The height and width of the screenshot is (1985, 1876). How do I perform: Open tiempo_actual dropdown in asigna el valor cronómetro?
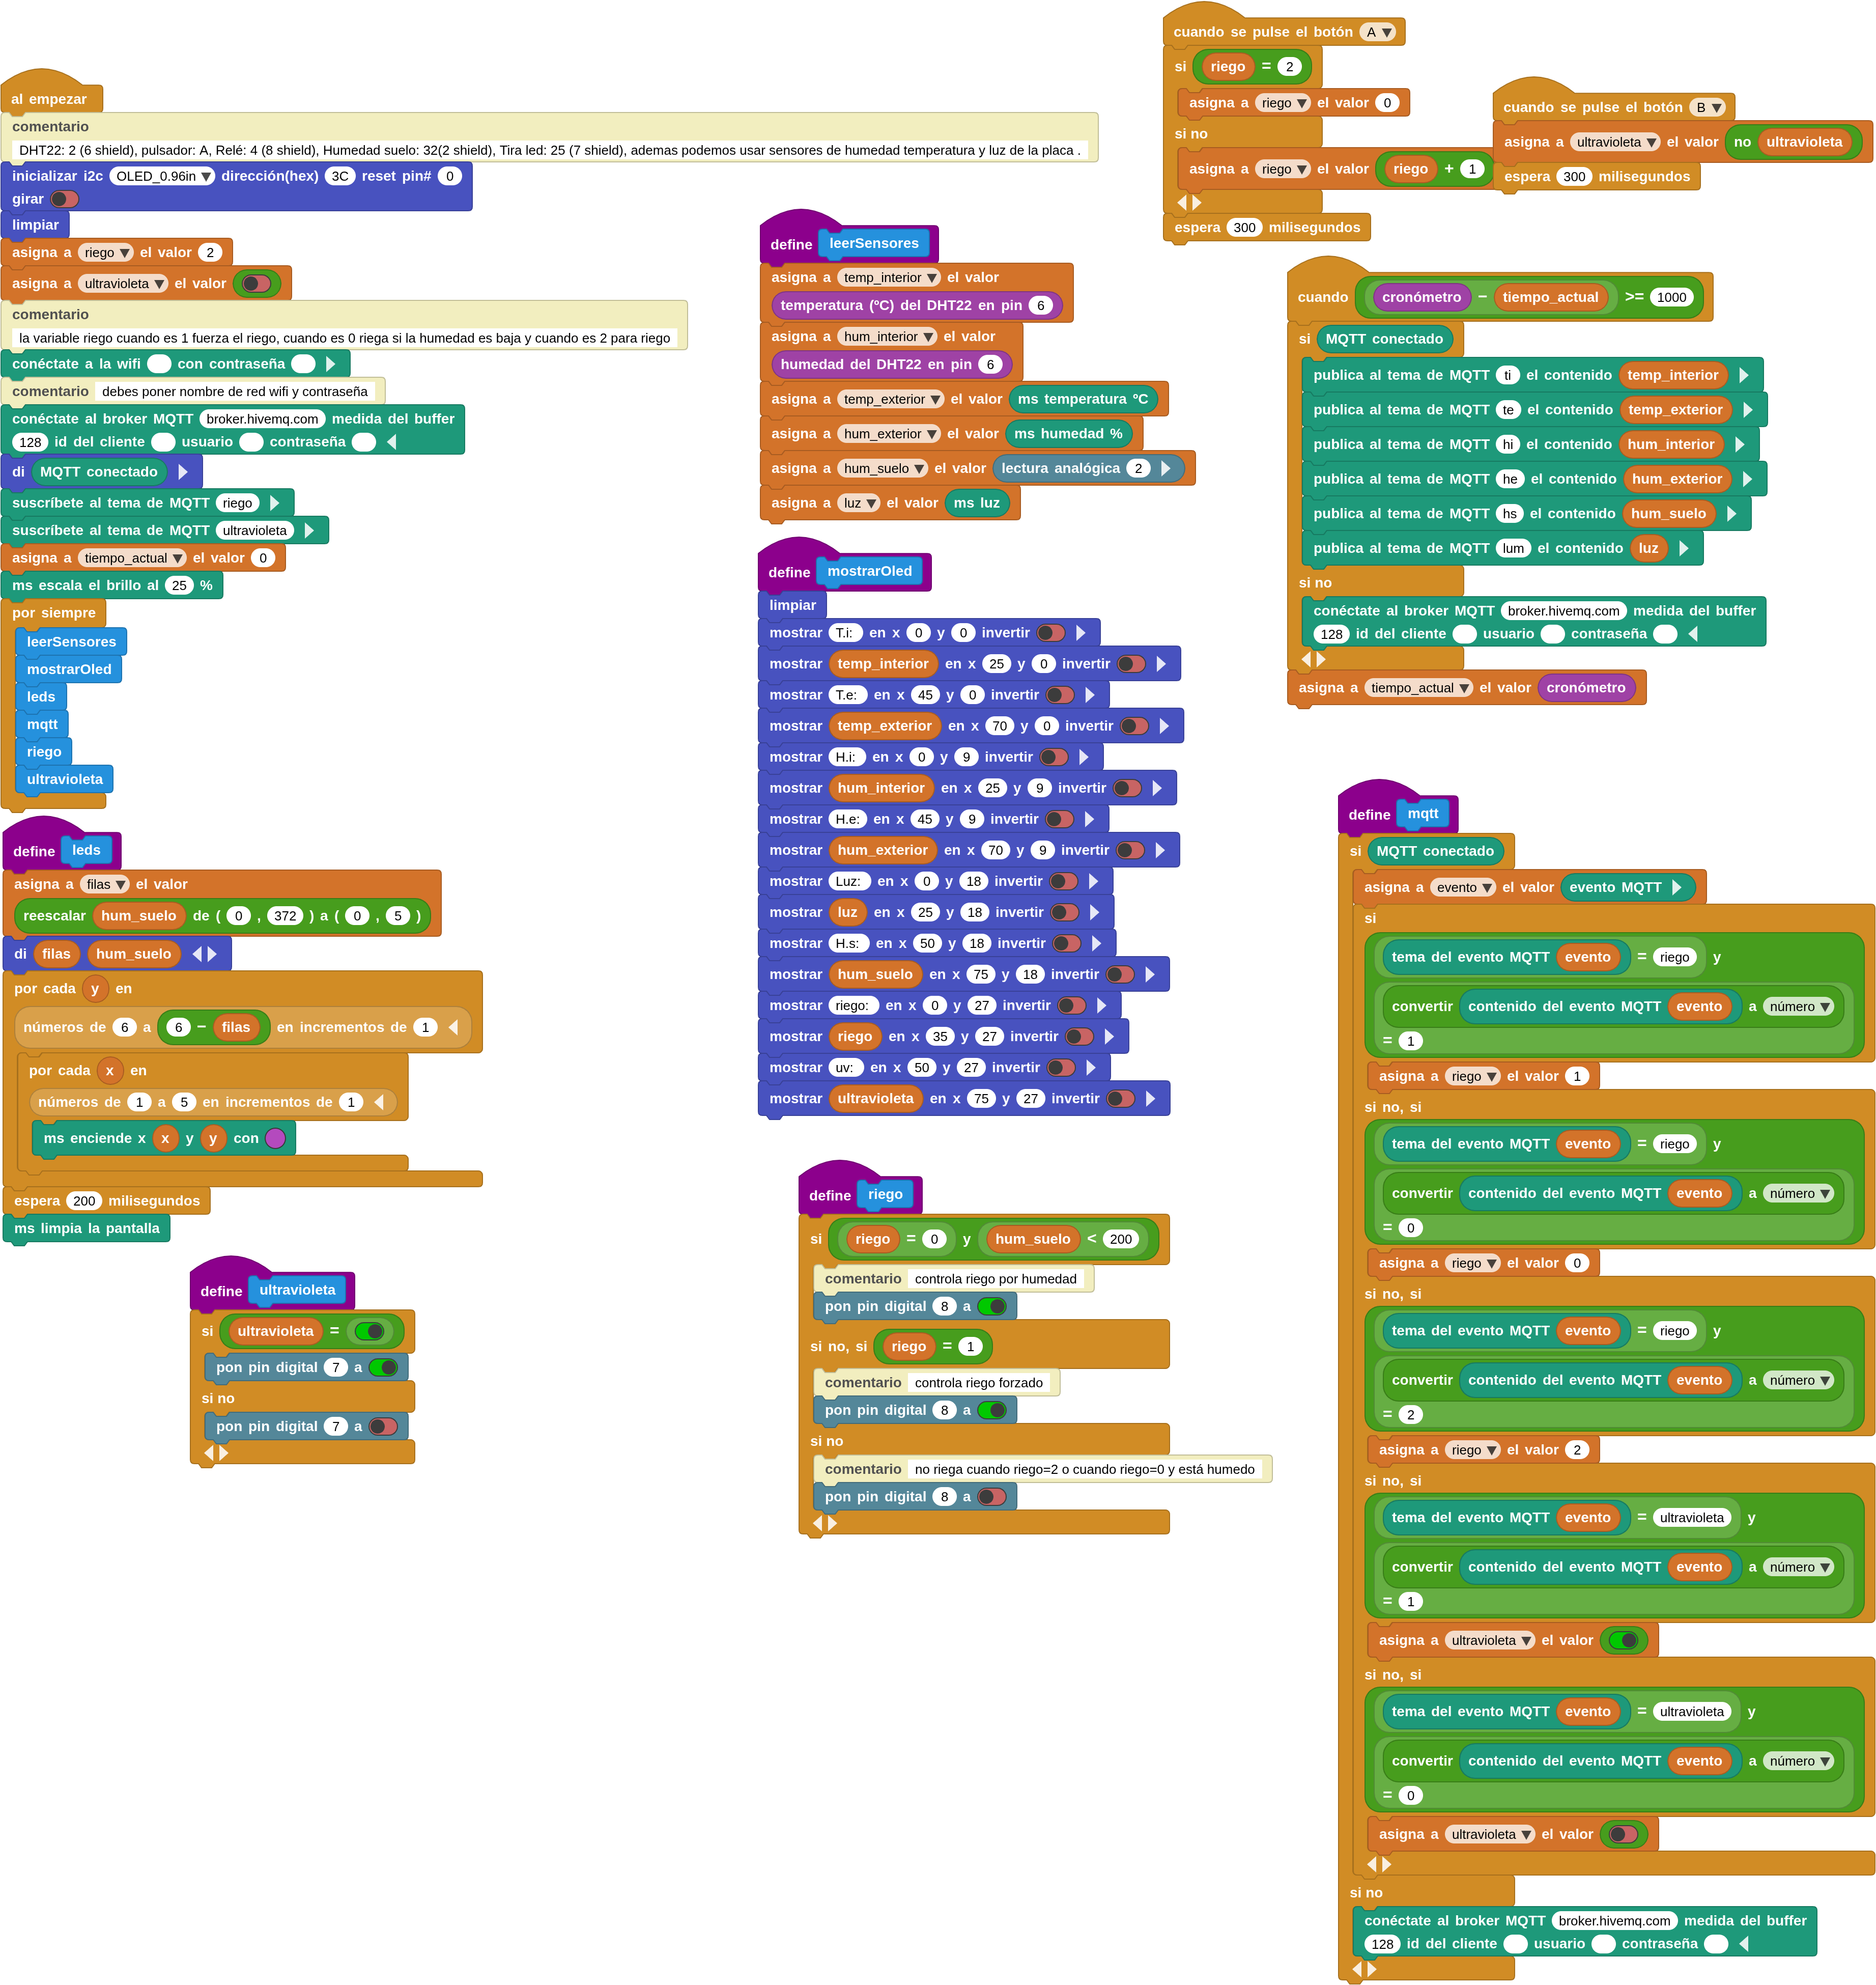[1419, 688]
